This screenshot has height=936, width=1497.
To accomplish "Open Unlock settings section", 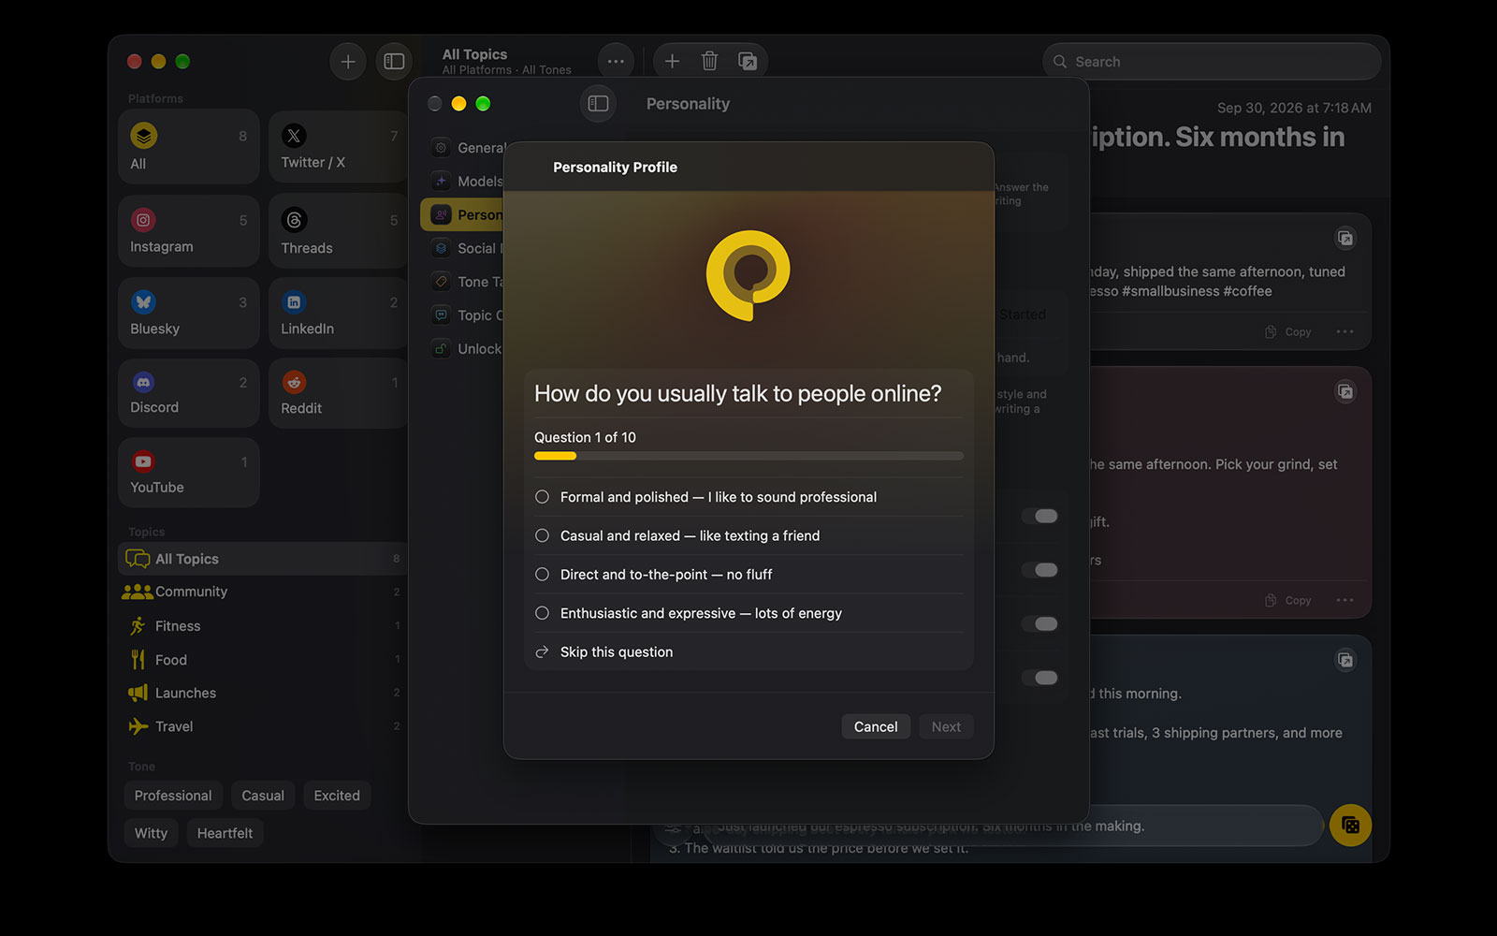I will [x=466, y=349].
